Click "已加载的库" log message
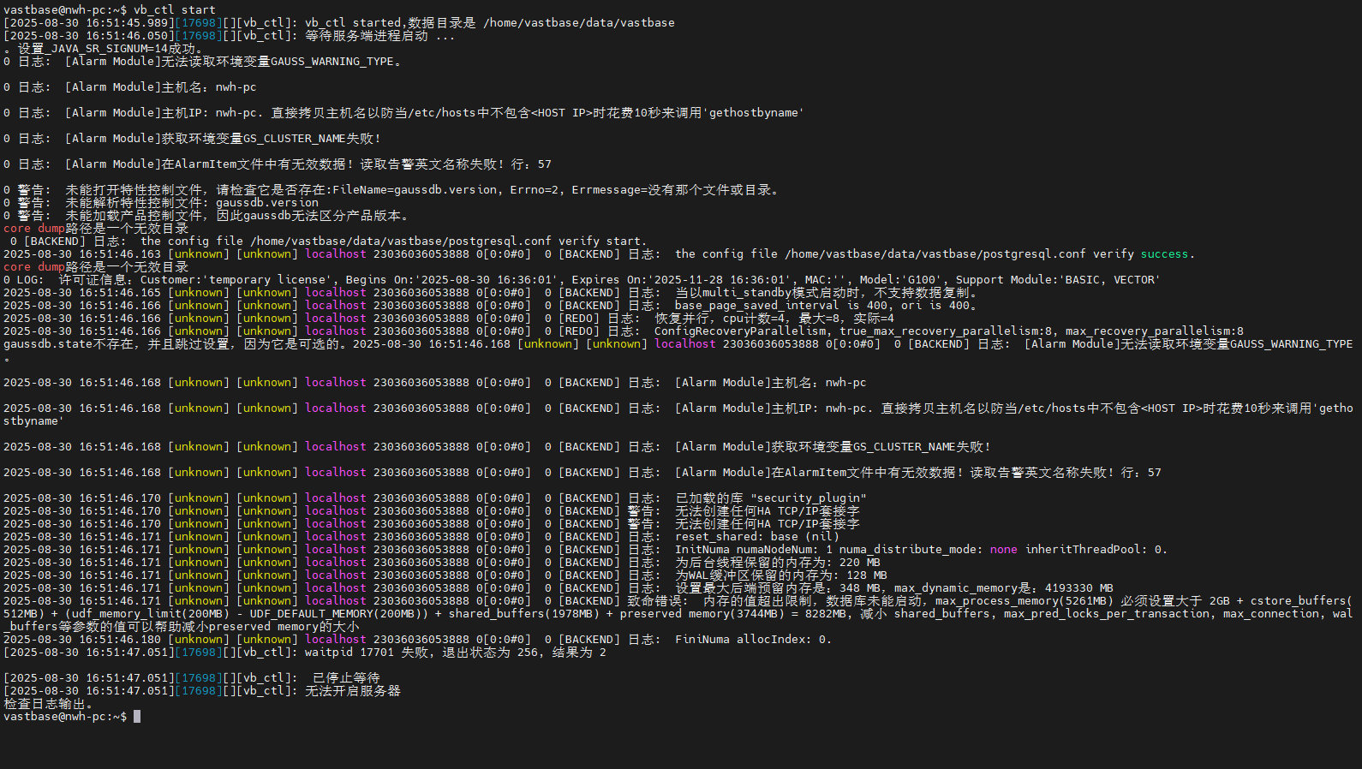Viewport: 1362px width, 769px height. point(709,498)
